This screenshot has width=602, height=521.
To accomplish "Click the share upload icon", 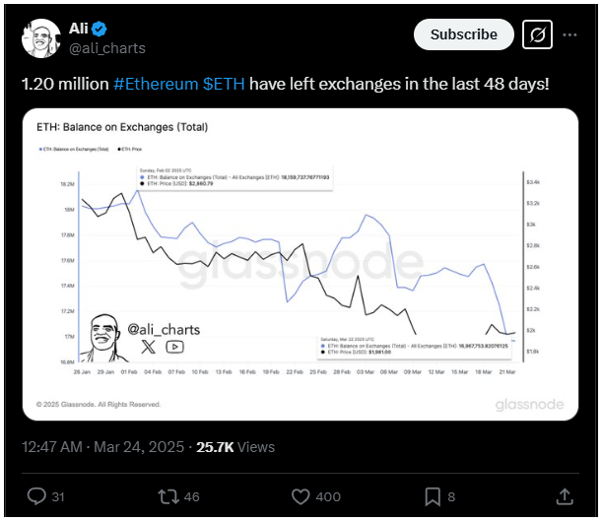I will click(x=565, y=496).
